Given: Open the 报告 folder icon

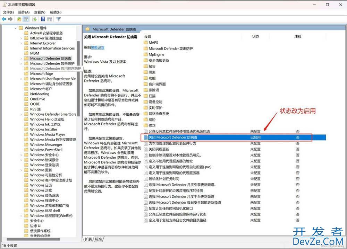Looking at the screenshot, I should click(146, 66).
